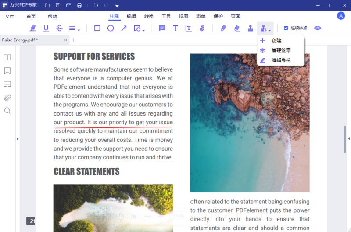The width and height of the screenshot is (351, 232).
Task: Open the 帮助 menu
Action: [x=52, y=16]
